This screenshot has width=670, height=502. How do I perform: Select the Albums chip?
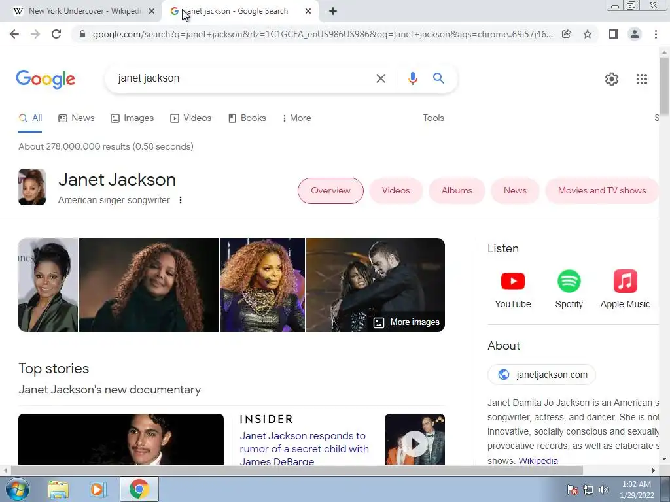click(x=457, y=191)
